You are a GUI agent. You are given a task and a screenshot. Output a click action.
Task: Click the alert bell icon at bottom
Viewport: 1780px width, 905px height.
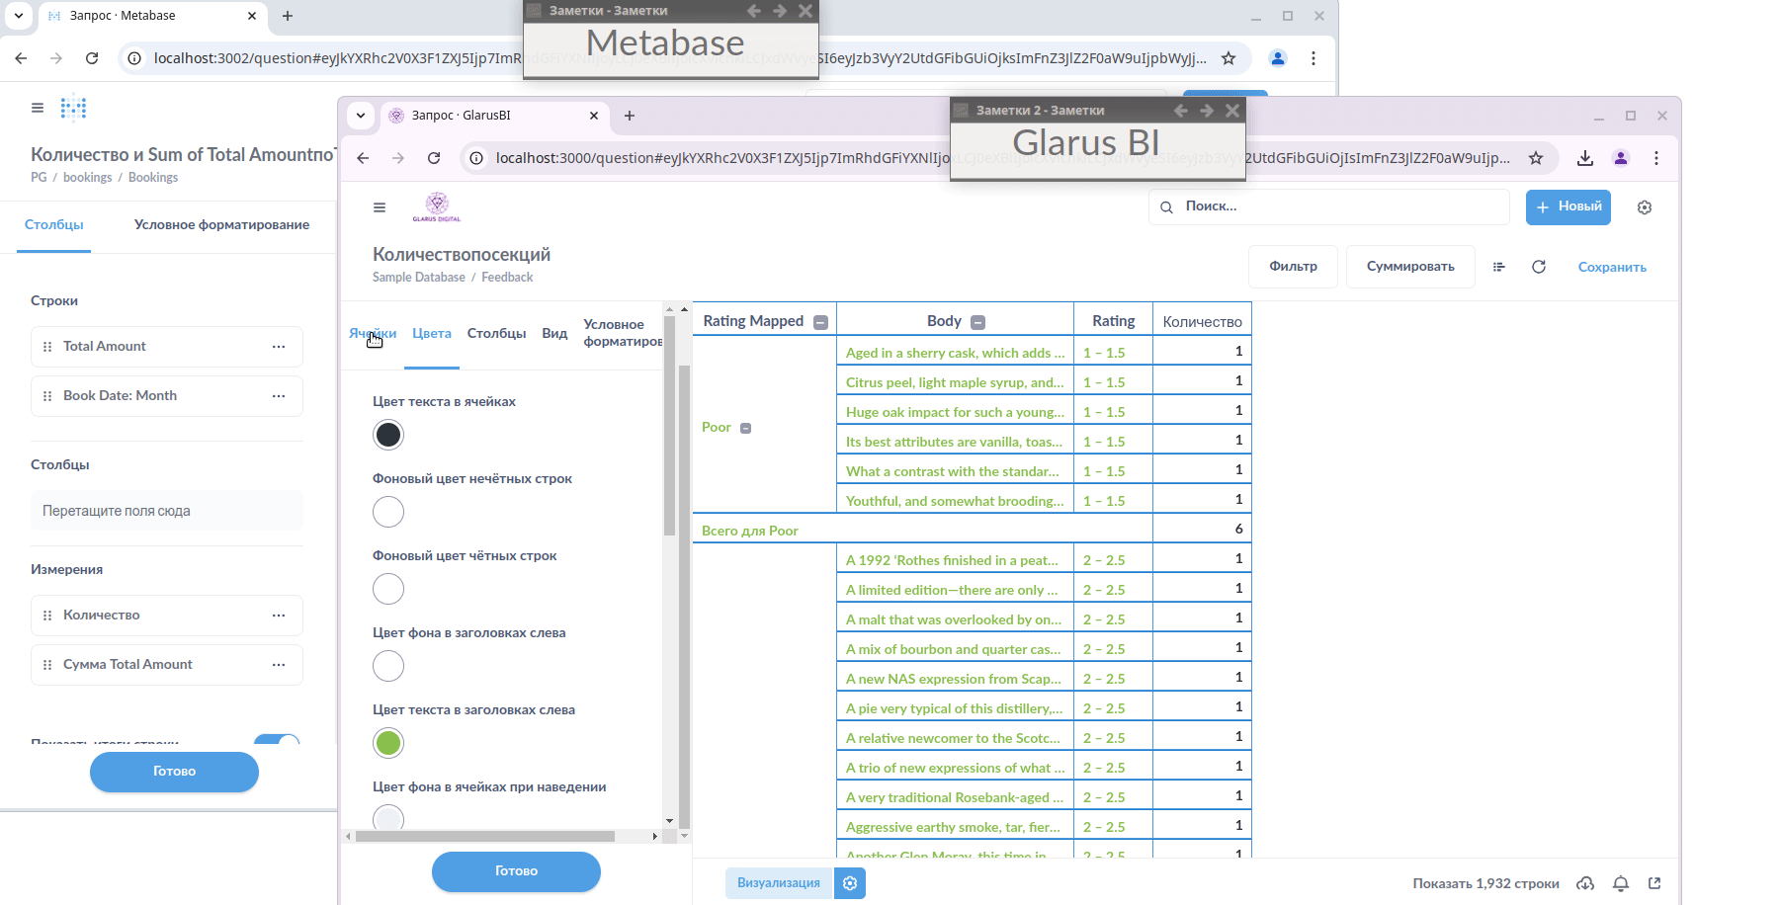[x=1621, y=883]
